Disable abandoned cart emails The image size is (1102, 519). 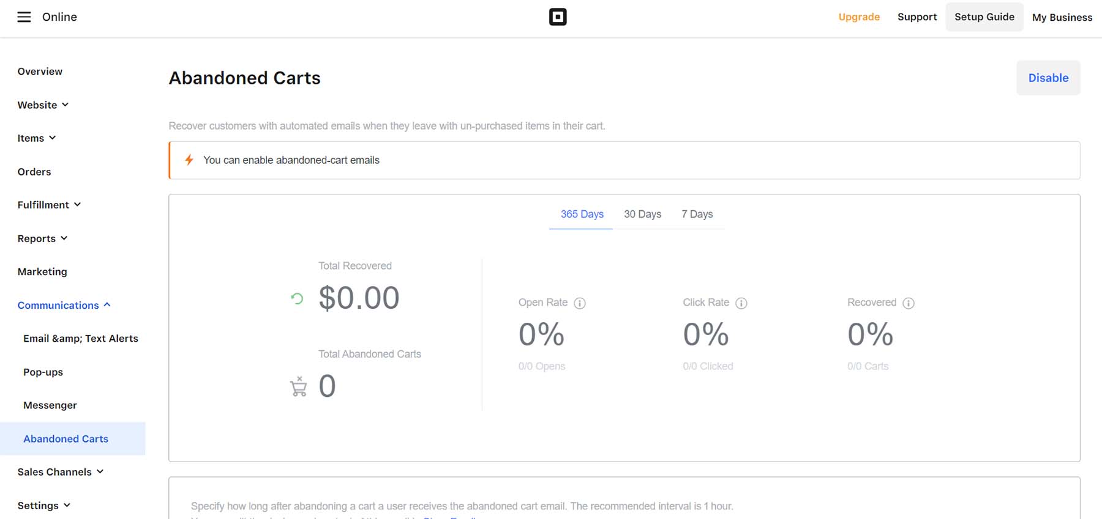(1048, 78)
